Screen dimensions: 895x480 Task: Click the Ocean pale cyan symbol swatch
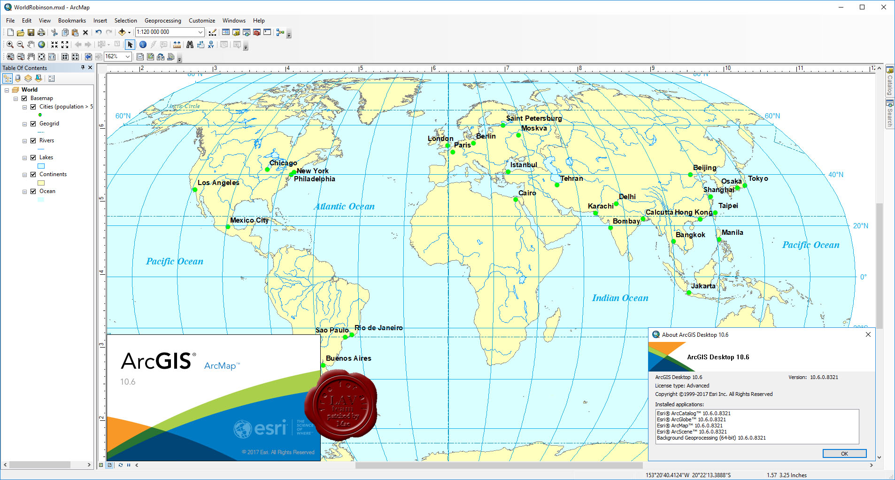coord(41,200)
